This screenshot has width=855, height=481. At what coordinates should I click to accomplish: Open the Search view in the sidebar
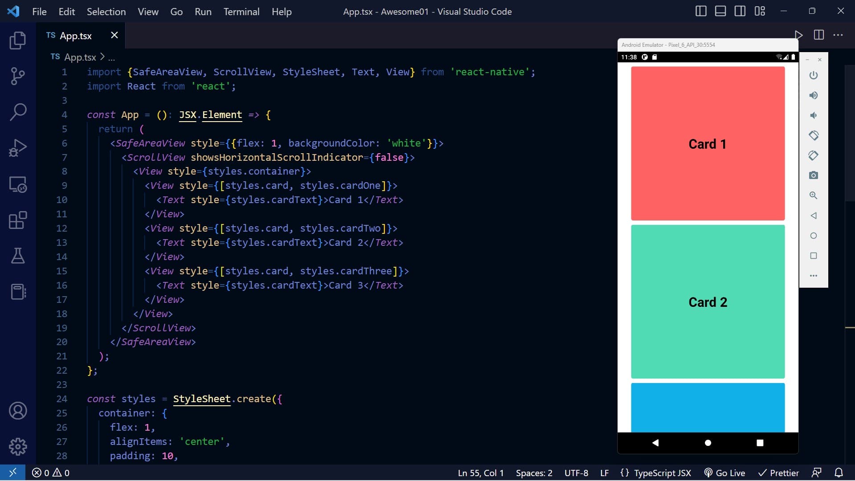point(18,112)
